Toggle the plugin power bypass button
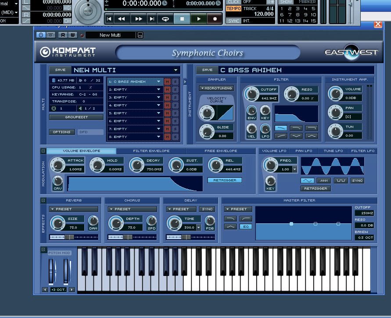Screen dimensions: 391x318 coord(41,35)
